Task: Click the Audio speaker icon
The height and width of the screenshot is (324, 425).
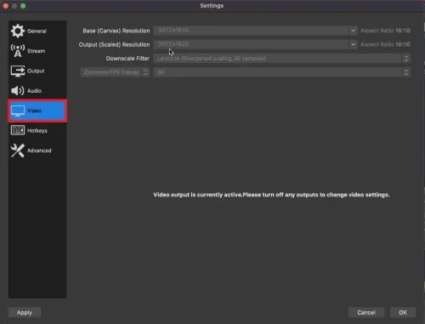Action: tap(18, 91)
